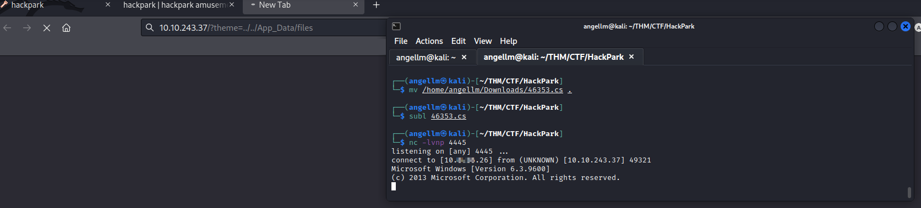This screenshot has height=208, width=921.
Task: Open the terminal Help menu
Action: (509, 41)
